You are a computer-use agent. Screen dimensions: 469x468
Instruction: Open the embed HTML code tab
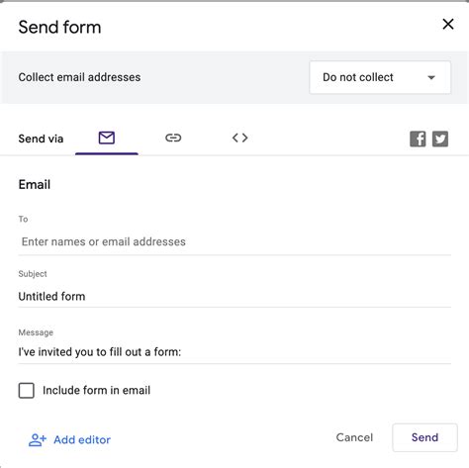239,138
